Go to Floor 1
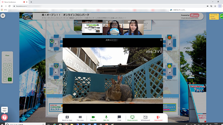223x125 pixels. coord(5,79)
